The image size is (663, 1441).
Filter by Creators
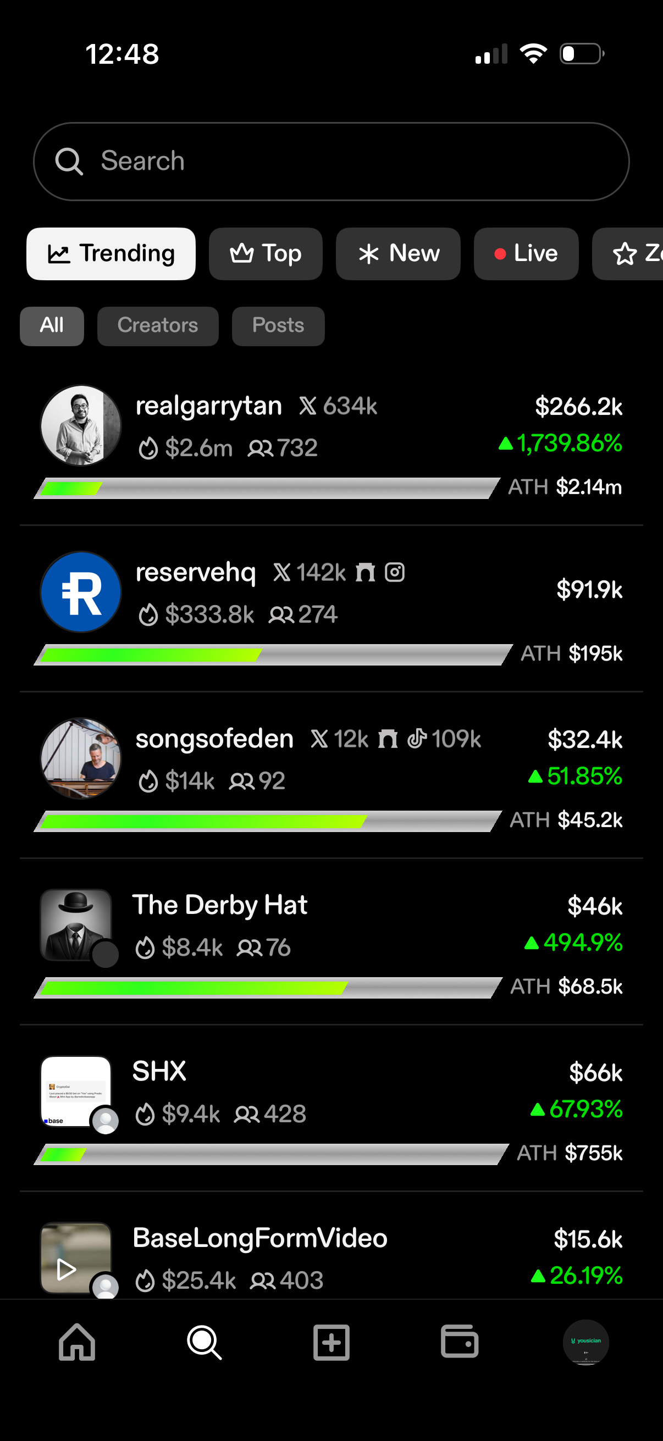(x=157, y=325)
